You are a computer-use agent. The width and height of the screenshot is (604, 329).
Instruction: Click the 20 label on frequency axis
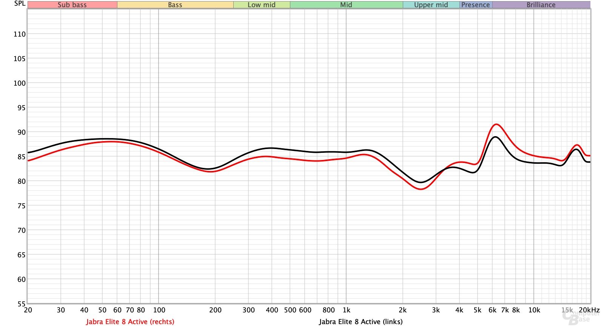coord(28,310)
